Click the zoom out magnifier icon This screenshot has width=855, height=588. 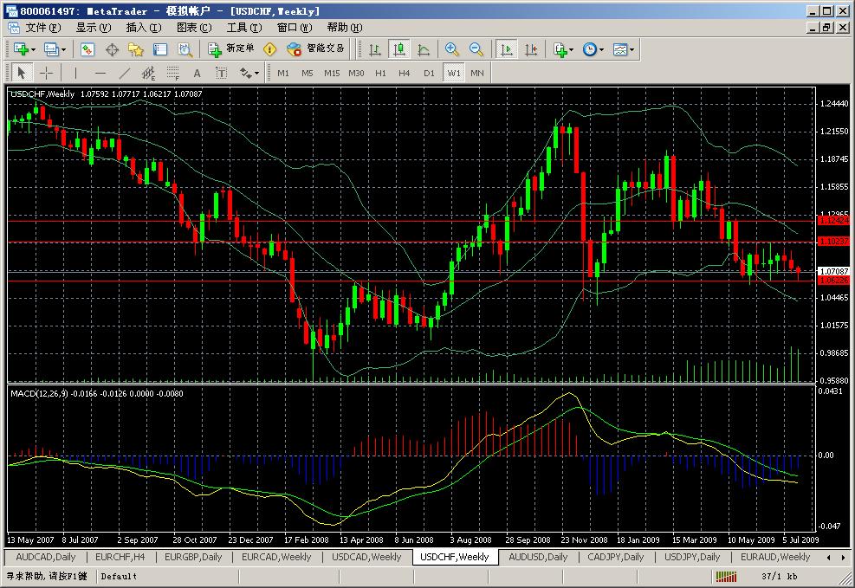click(476, 49)
